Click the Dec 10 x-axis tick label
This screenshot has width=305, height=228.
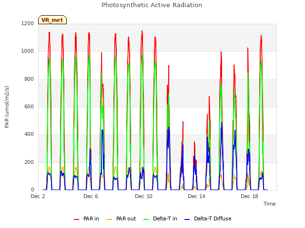tap(143, 196)
